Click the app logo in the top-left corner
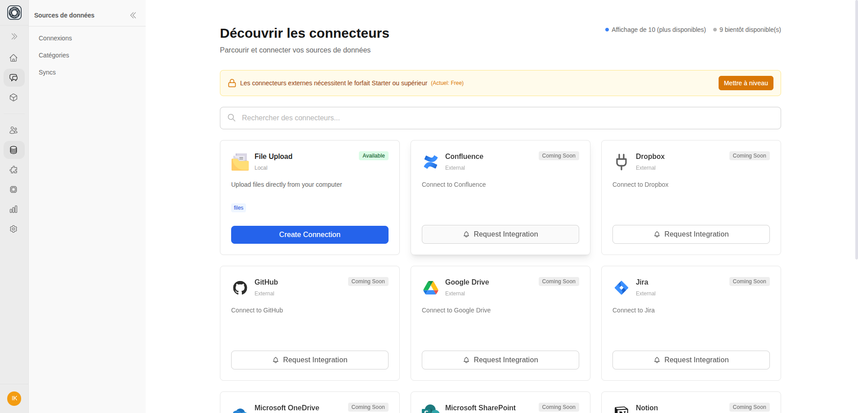Viewport: 858px width, 413px height. pyautogui.click(x=14, y=13)
